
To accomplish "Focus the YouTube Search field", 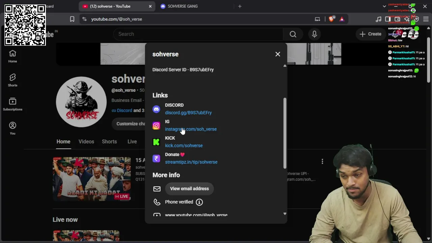I will coord(199,34).
